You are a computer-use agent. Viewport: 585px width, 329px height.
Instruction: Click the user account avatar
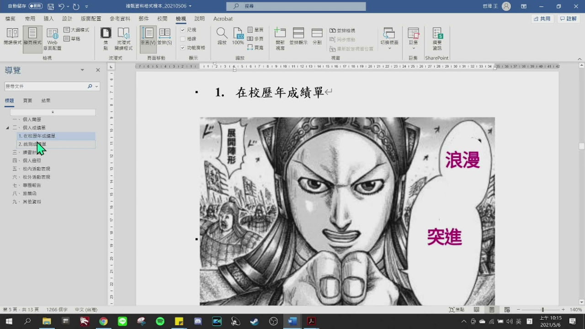click(506, 6)
